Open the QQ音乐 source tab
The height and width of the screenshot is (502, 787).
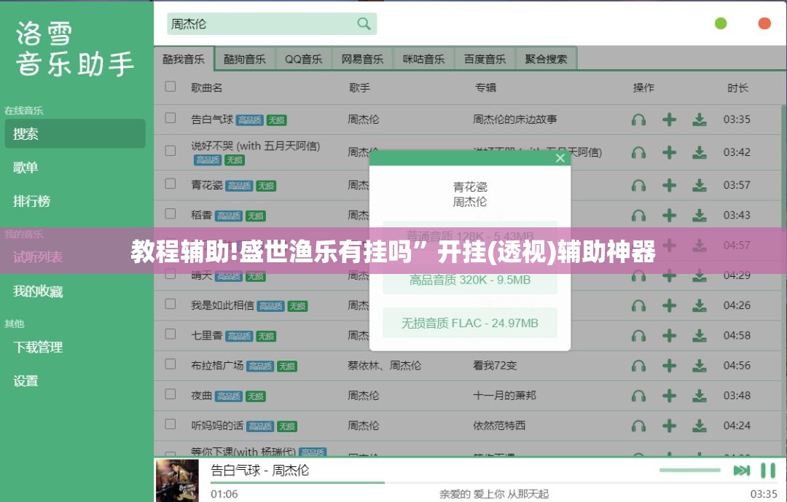tap(304, 59)
